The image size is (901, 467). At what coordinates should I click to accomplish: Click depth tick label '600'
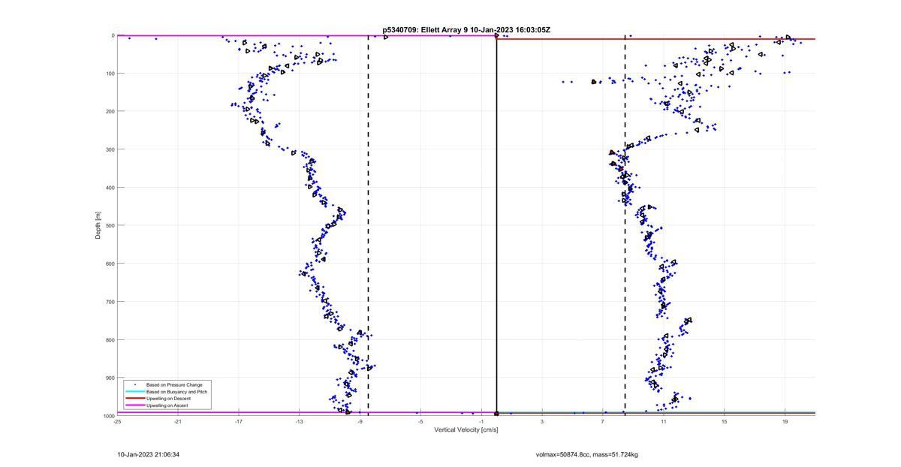point(110,264)
